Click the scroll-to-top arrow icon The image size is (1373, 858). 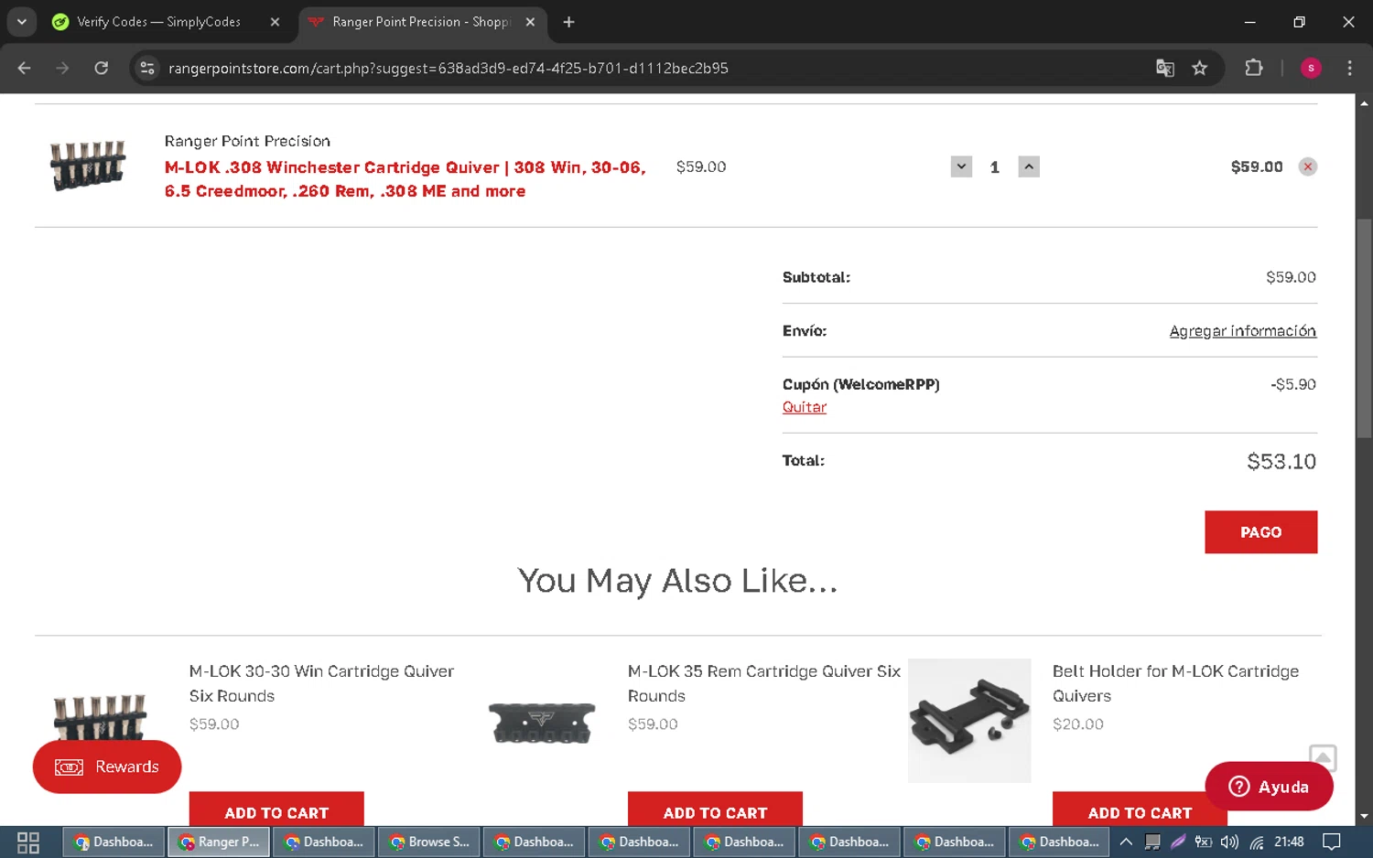[x=1323, y=757]
